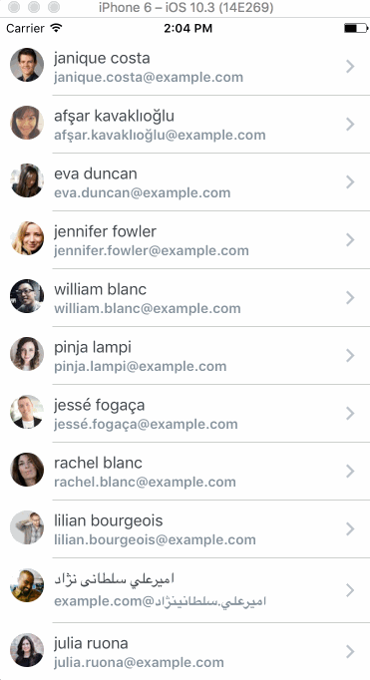The image size is (370, 680).
Task: Open the jennifer fowler contact name
Action: [x=105, y=231]
